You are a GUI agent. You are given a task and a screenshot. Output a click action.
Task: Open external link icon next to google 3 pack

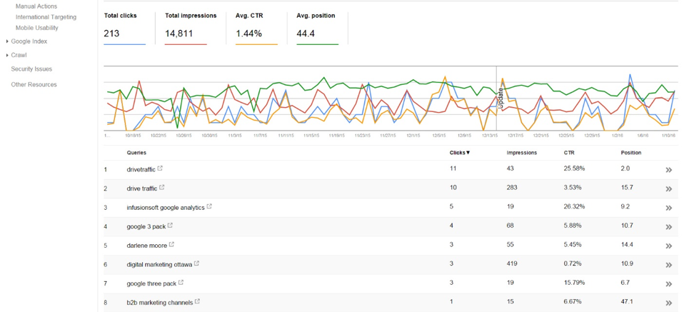pyautogui.click(x=171, y=226)
